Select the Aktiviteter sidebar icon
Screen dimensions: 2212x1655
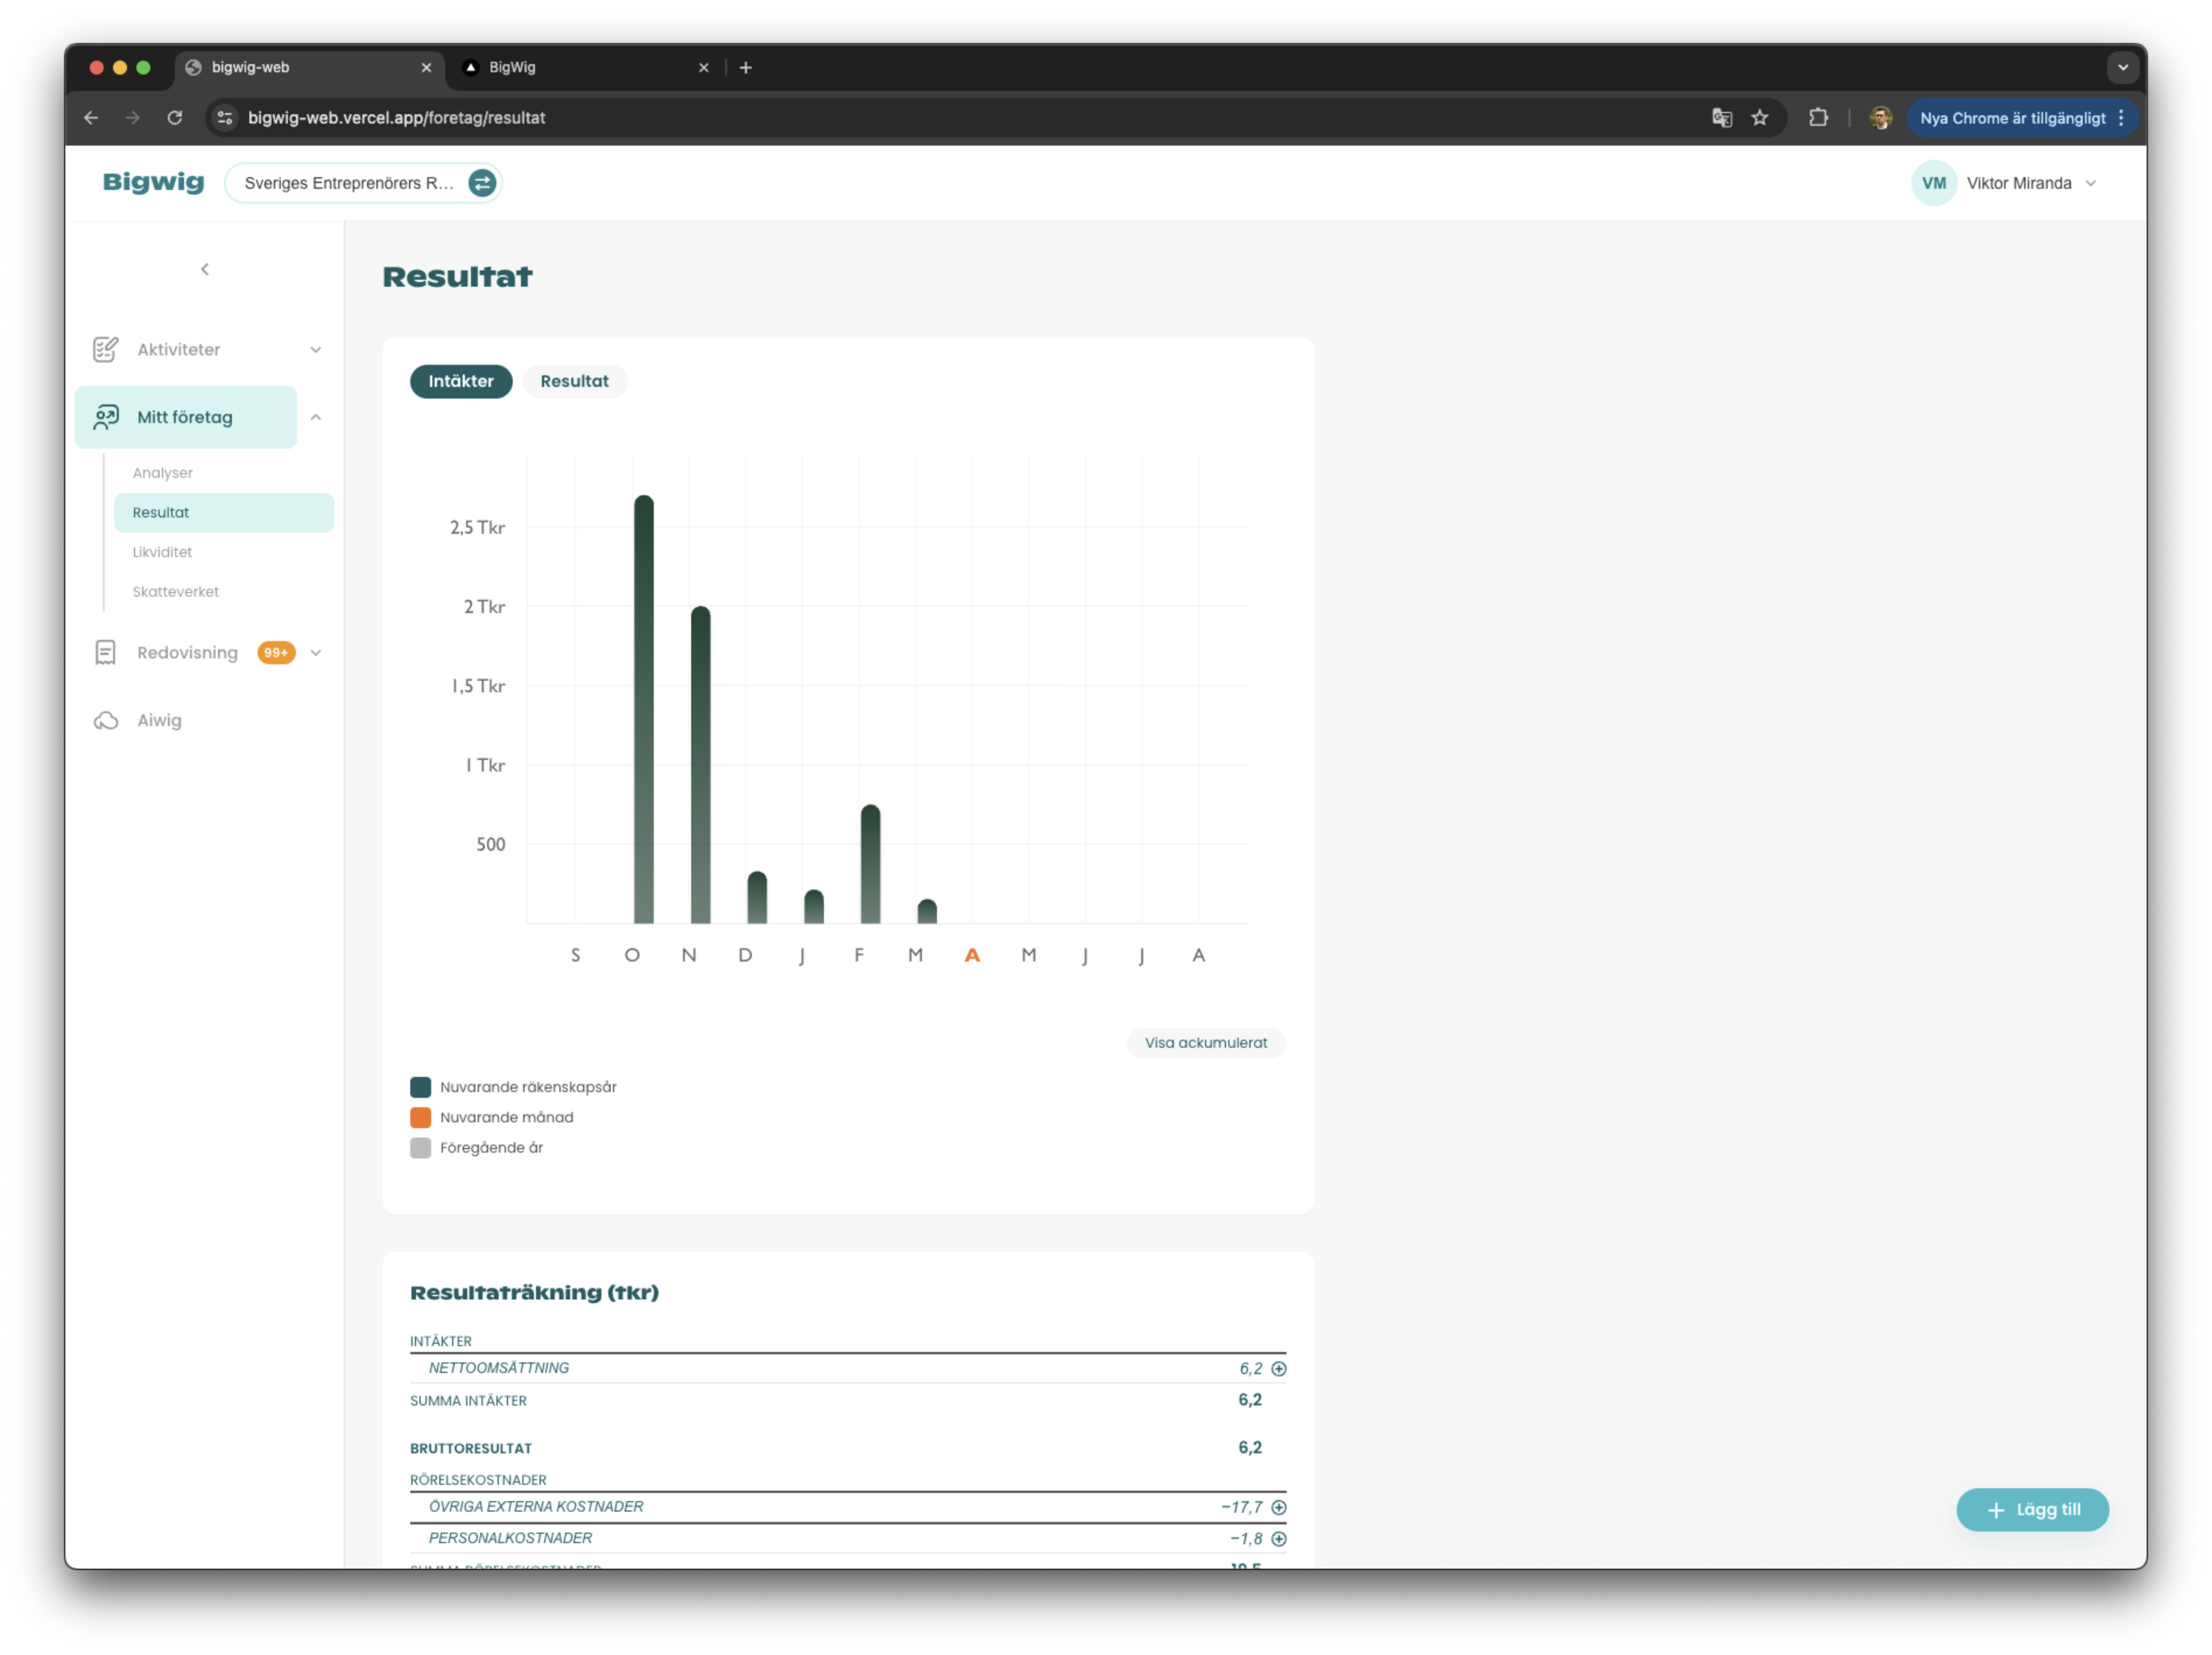click(106, 349)
